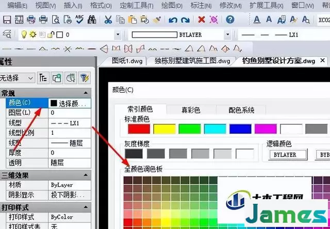Click the Undo arrow icon
The image size is (330, 229).
point(173,20)
